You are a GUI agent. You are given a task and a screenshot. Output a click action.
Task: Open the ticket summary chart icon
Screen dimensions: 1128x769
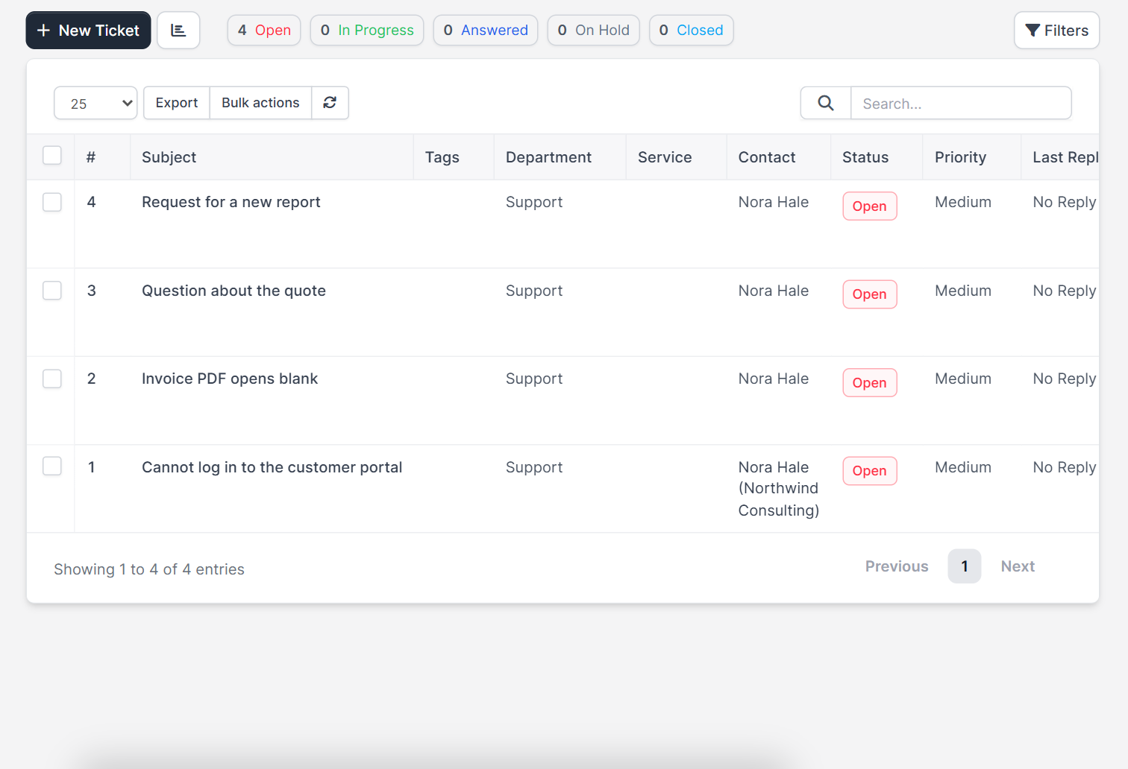(178, 31)
